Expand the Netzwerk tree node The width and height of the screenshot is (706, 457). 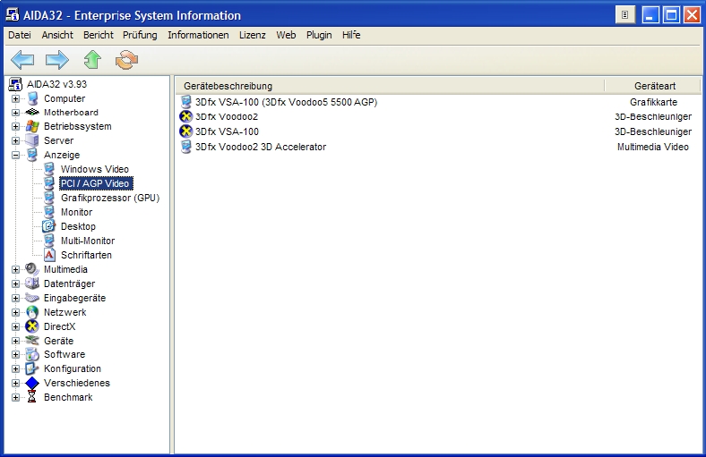tap(16, 312)
